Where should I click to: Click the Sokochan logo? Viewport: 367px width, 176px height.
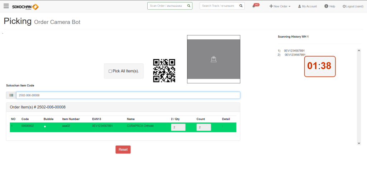tap(25, 6)
